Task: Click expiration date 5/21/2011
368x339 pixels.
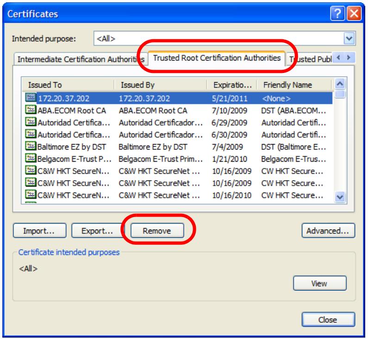Action: pos(230,98)
